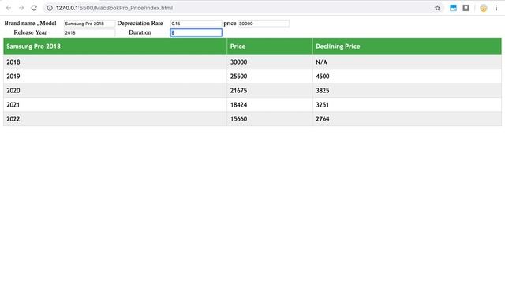Select the year cell '2020'

click(115, 91)
